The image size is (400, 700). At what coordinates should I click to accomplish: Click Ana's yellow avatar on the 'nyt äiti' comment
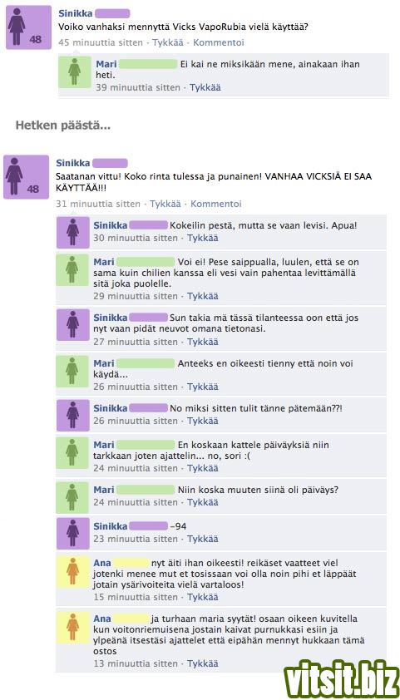pos(73,571)
